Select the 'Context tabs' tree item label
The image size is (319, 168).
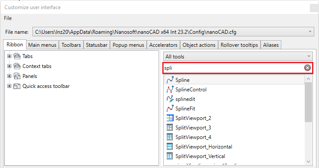pyautogui.click(x=37, y=66)
